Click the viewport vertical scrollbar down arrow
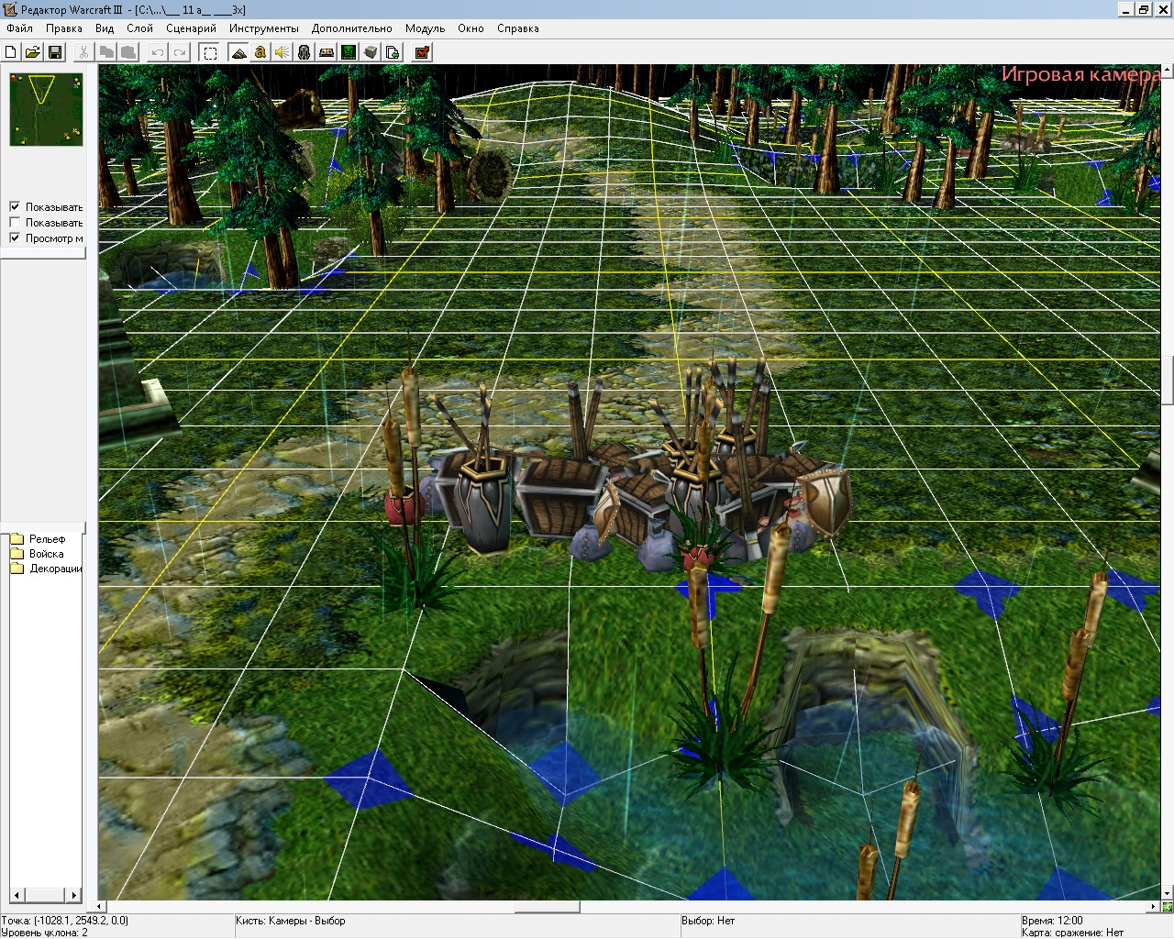 (1167, 892)
